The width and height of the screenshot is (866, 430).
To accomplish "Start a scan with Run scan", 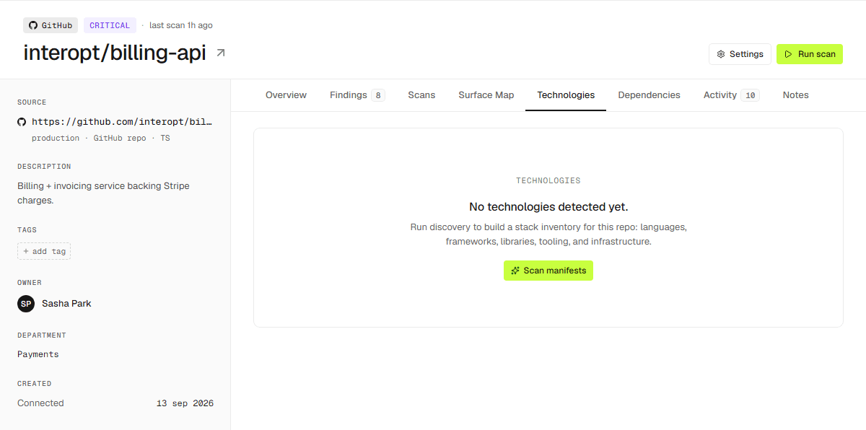I will coord(810,54).
